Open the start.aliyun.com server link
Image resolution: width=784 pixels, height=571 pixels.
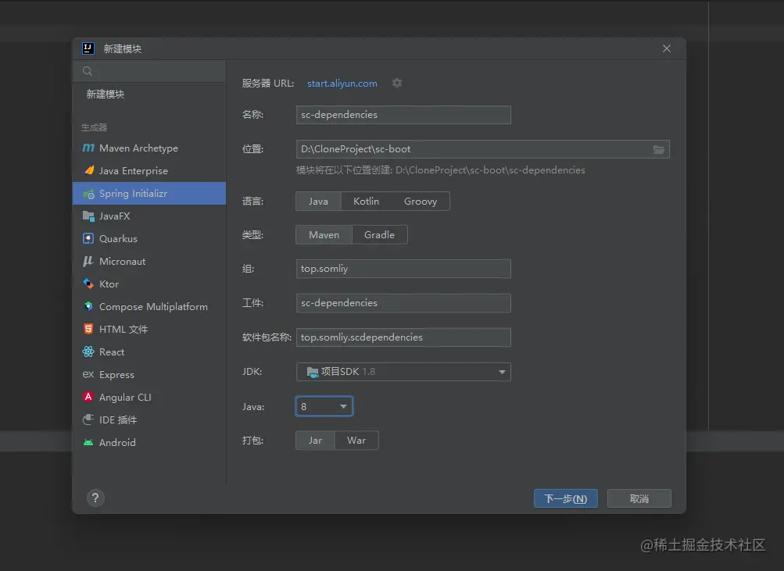342,84
